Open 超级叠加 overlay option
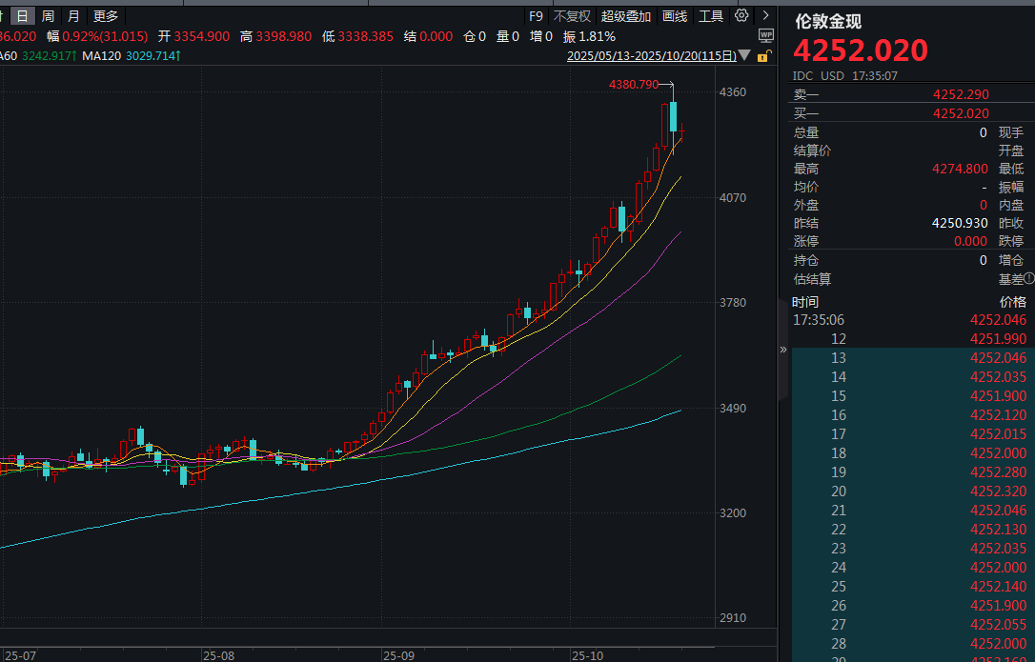The width and height of the screenshot is (1035, 662). [x=626, y=16]
